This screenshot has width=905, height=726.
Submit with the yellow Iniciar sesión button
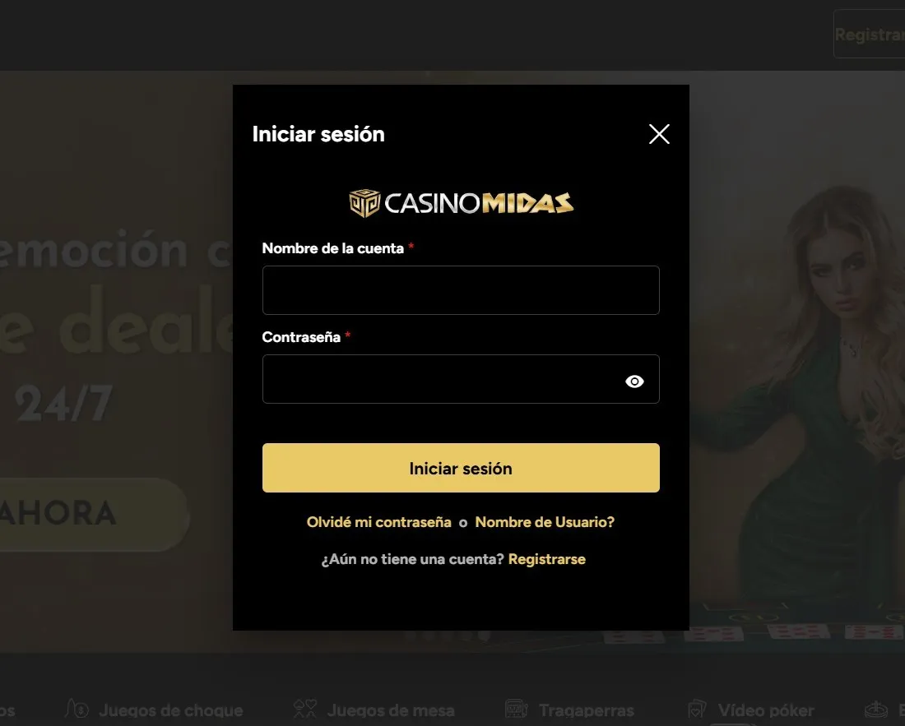tap(461, 468)
